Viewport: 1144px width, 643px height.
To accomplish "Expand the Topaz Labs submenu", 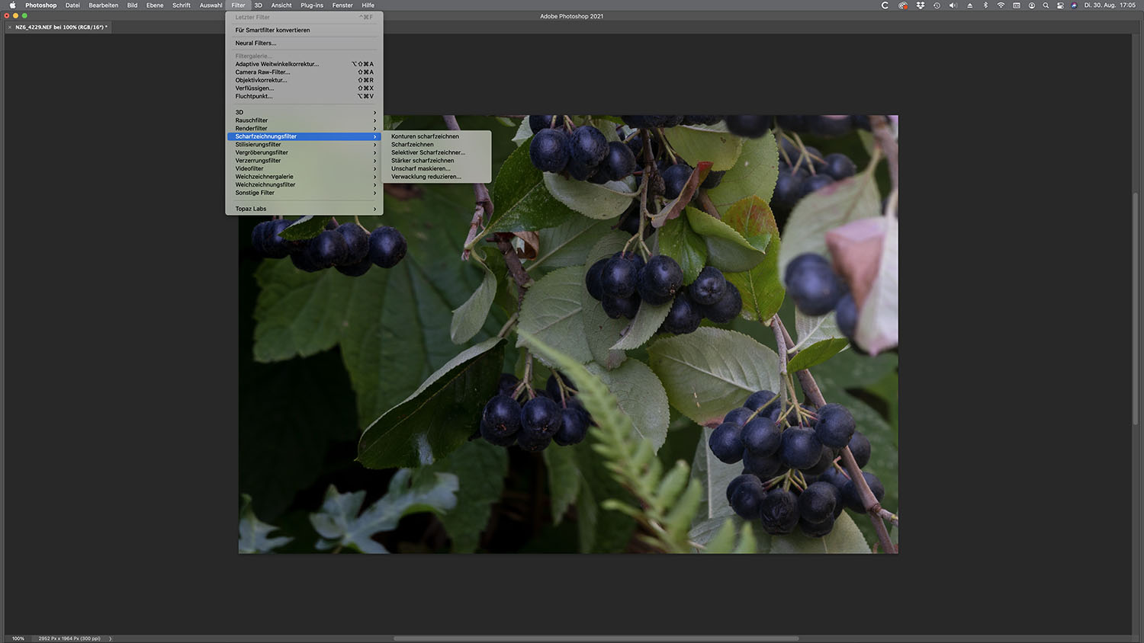I will (x=304, y=209).
